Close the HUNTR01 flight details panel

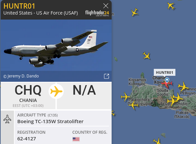pyautogui.click(x=106, y=6)
